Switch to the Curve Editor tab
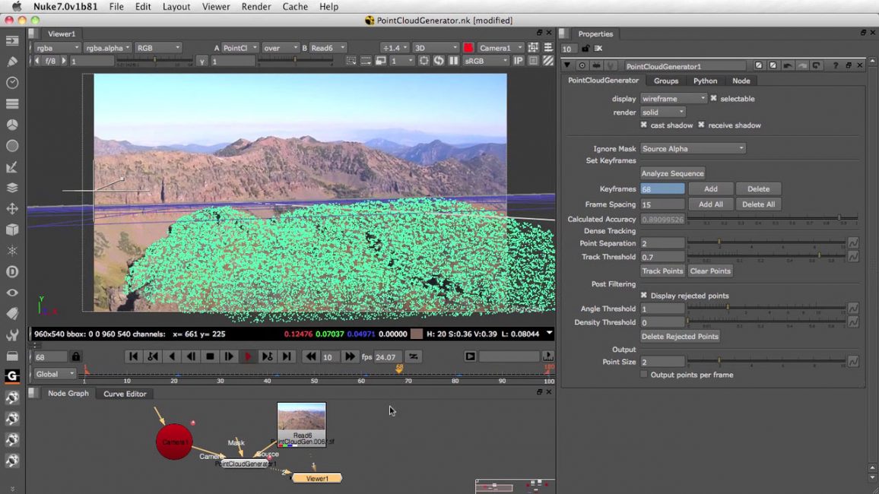This screenshot has width=879, height=494. pyautogui.click(x=125, y=394)
